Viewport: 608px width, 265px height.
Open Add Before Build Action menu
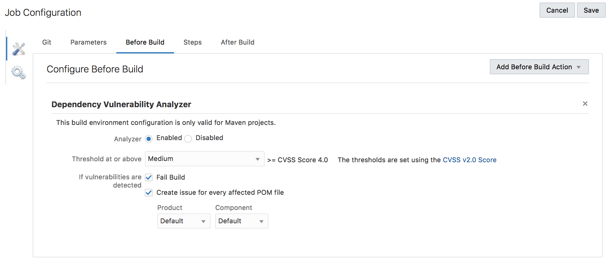coord(539,67)
